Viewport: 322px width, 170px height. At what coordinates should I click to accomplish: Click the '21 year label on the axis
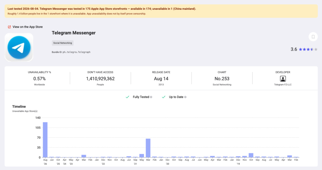point(135,164)
